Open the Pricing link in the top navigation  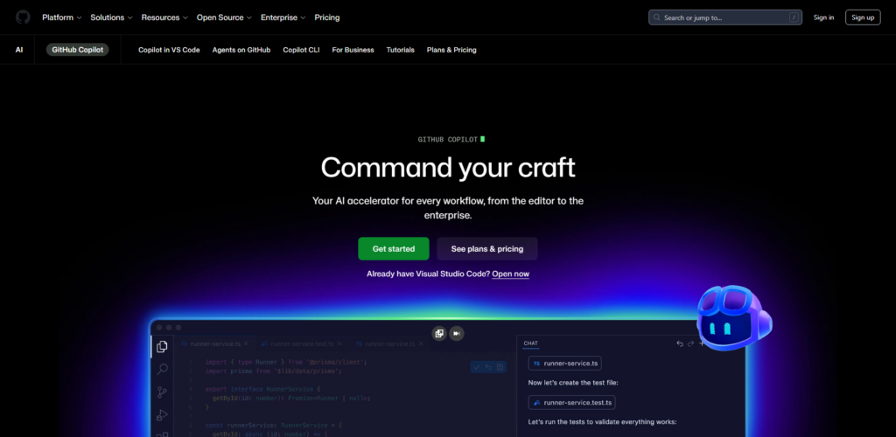pyautogui.click(x=327, y=17)
